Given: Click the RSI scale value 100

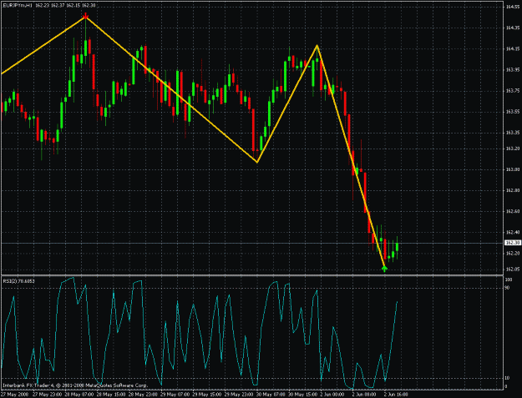Looking at the screenshot, I should pyautogui.click(x=509, y=280).
